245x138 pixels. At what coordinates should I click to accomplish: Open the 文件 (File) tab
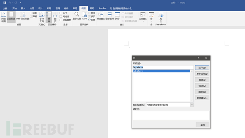[x=5, y=8]
